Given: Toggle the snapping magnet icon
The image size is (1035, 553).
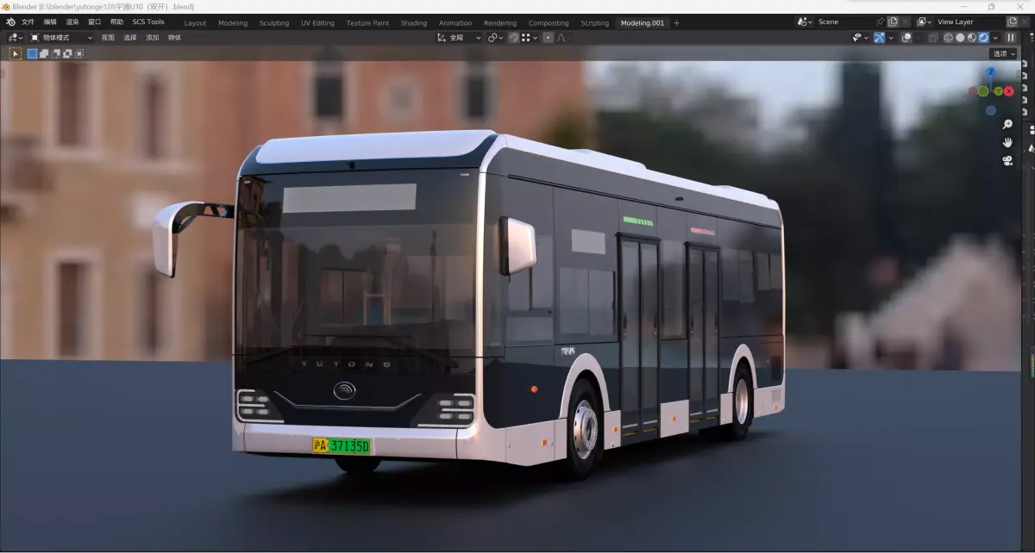Looking at the screenshot, I should coord(514,38).
